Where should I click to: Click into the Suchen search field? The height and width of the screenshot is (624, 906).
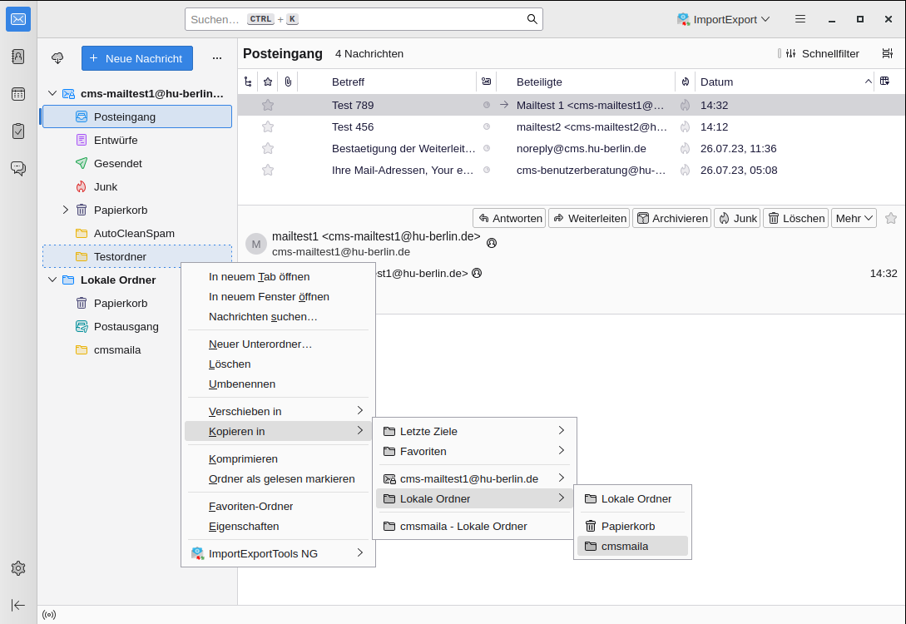(358, 19)
